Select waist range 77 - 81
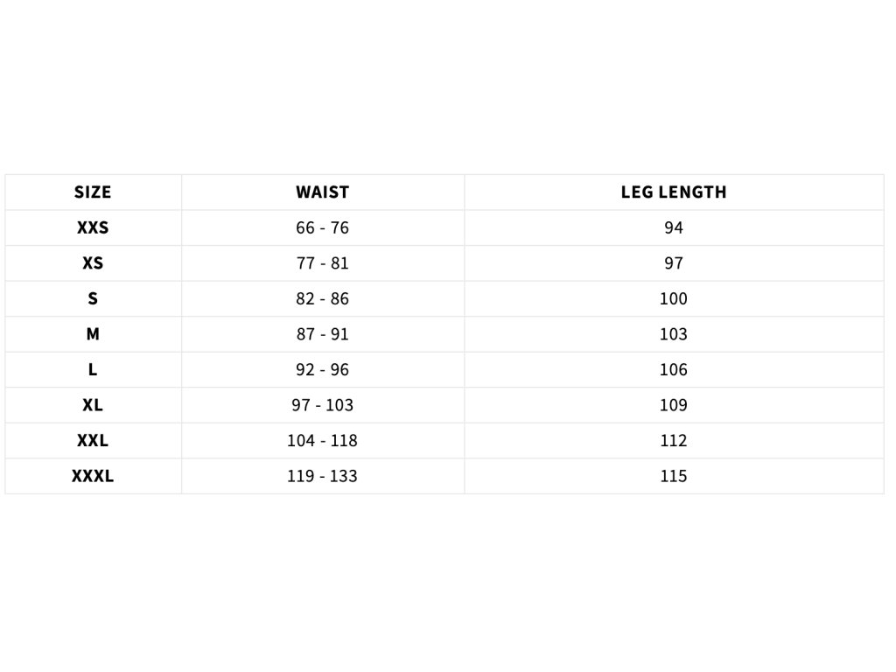 point(322,263)
